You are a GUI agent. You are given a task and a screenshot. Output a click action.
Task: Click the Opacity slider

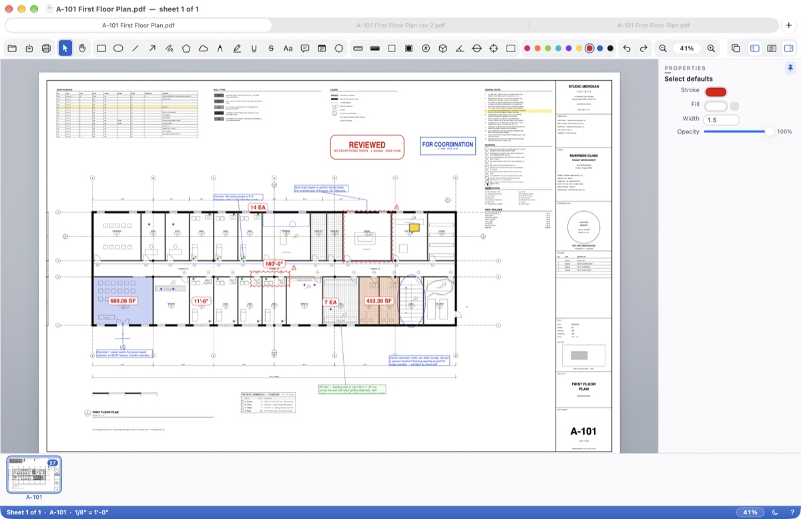pos(738,132)
